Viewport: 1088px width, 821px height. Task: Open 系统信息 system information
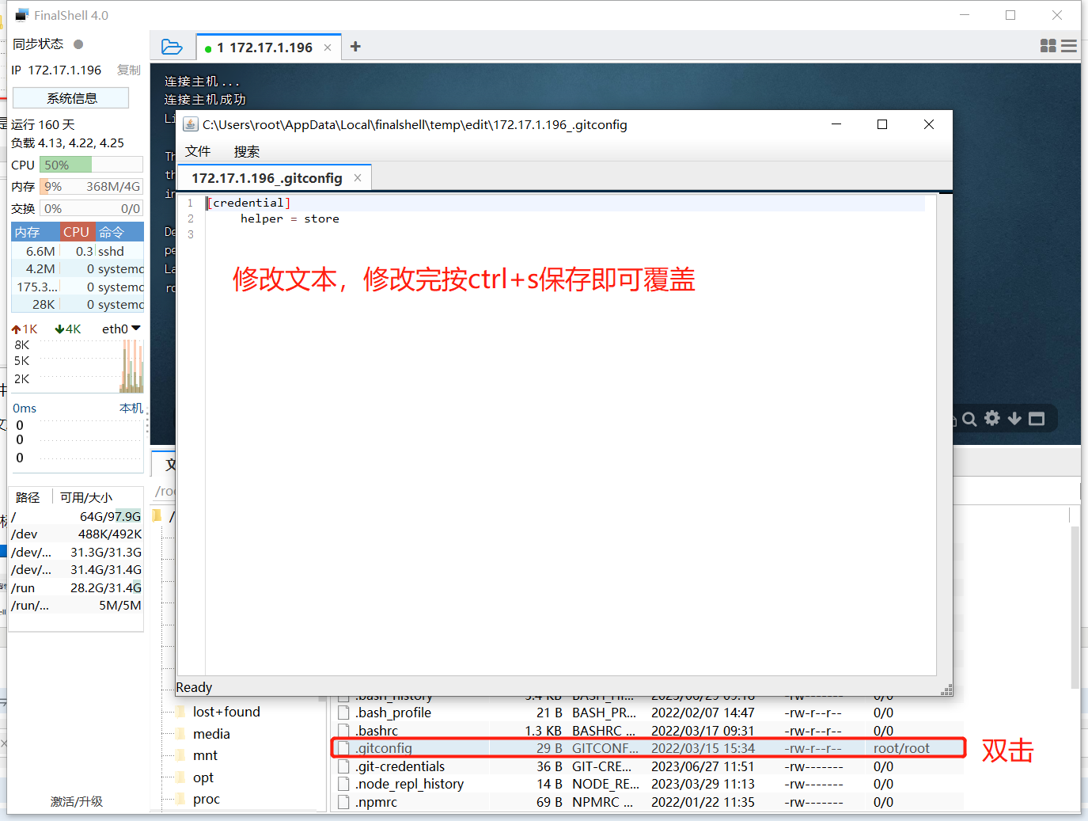point(71,98)
